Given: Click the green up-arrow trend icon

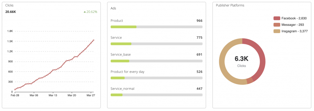Looking at the screenshot, I should click(x=85, y=12).
